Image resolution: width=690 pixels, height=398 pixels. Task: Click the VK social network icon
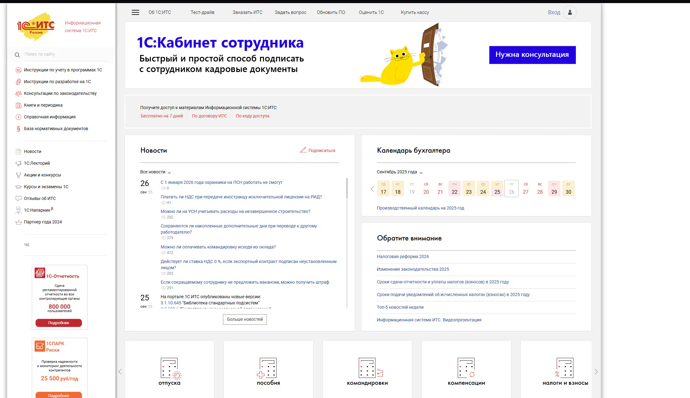point(27,245)
